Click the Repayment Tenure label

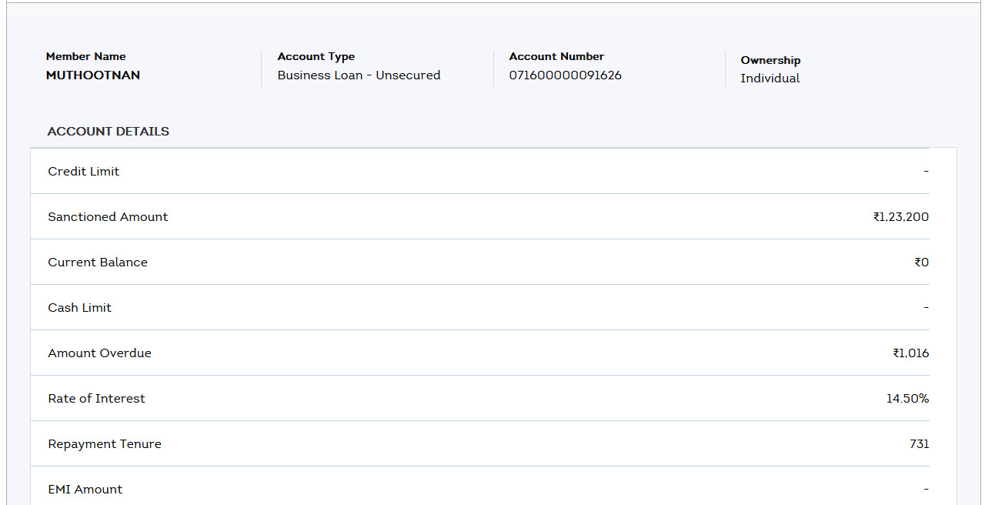click(x=105, y=444)
